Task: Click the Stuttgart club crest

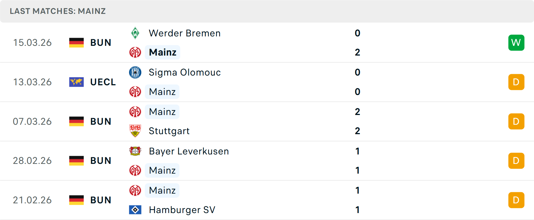Action: tap(135, 131)
